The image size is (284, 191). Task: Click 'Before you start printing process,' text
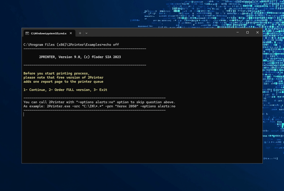coord(56,73)
